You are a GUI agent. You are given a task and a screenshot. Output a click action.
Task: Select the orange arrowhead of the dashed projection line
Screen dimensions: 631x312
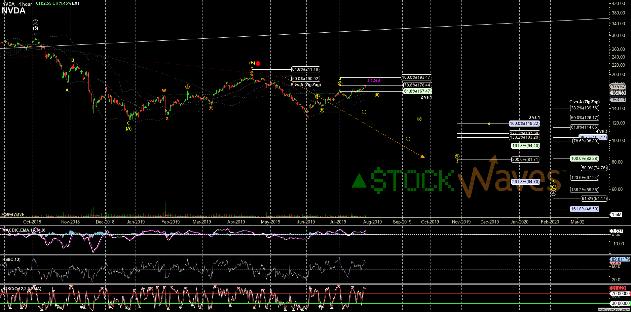click(x=423, y=156)
